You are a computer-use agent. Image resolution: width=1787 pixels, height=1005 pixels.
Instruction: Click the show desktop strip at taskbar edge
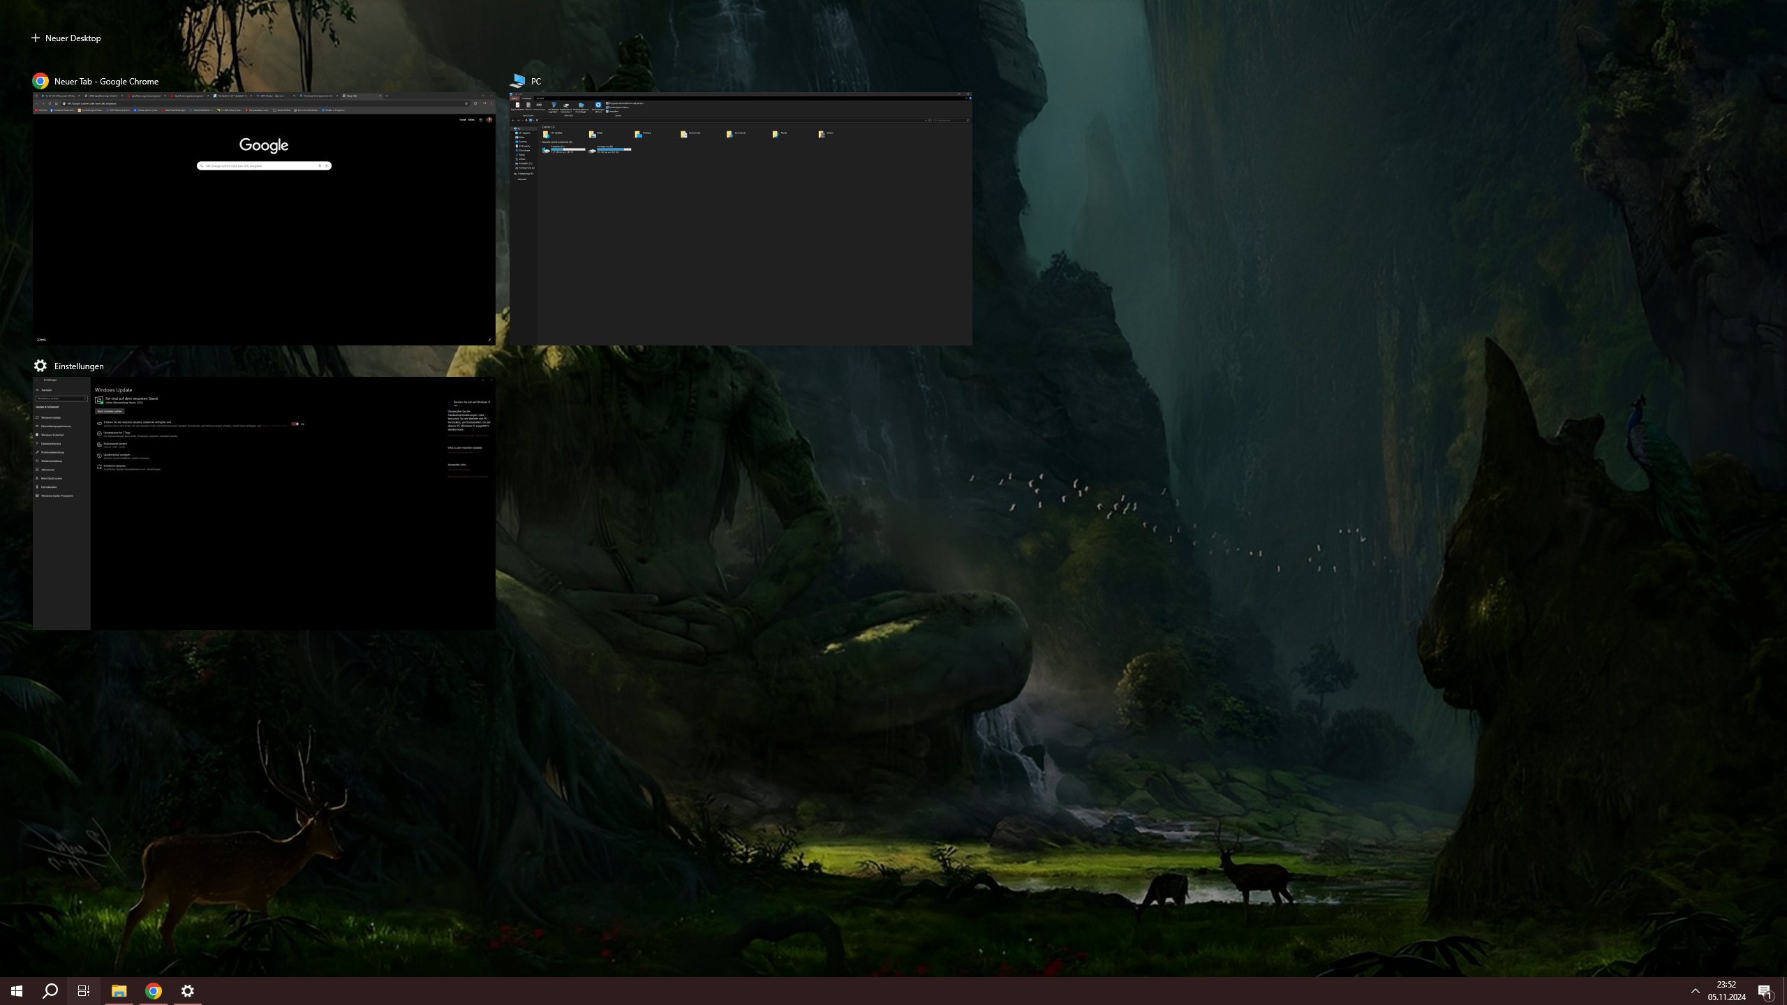1784,990
